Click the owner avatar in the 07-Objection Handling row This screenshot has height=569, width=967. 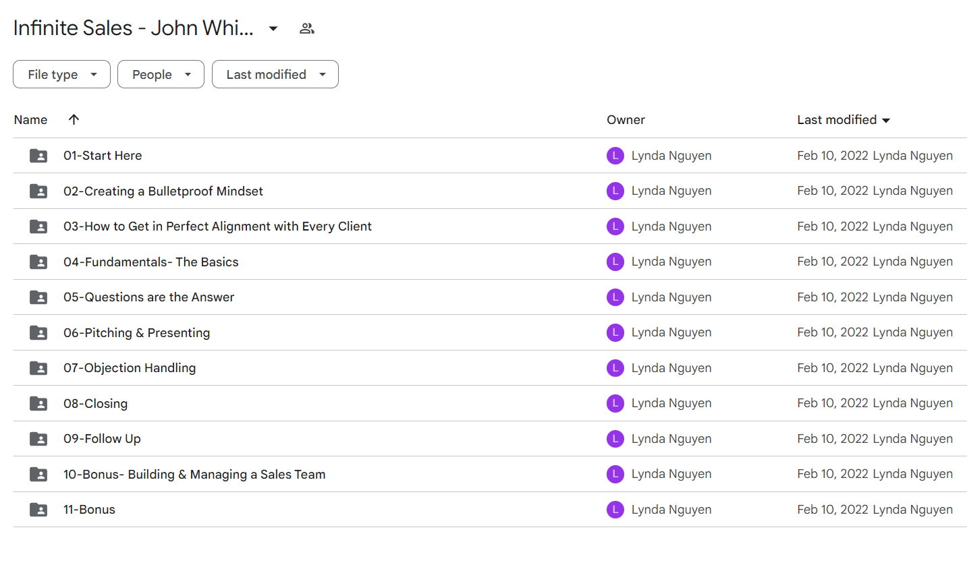coord(615,368)
